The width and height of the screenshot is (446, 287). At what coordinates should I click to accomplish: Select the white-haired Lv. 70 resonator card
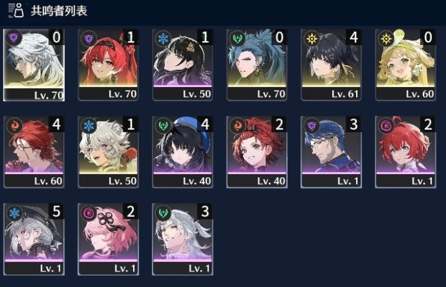[x=34, y=65]
